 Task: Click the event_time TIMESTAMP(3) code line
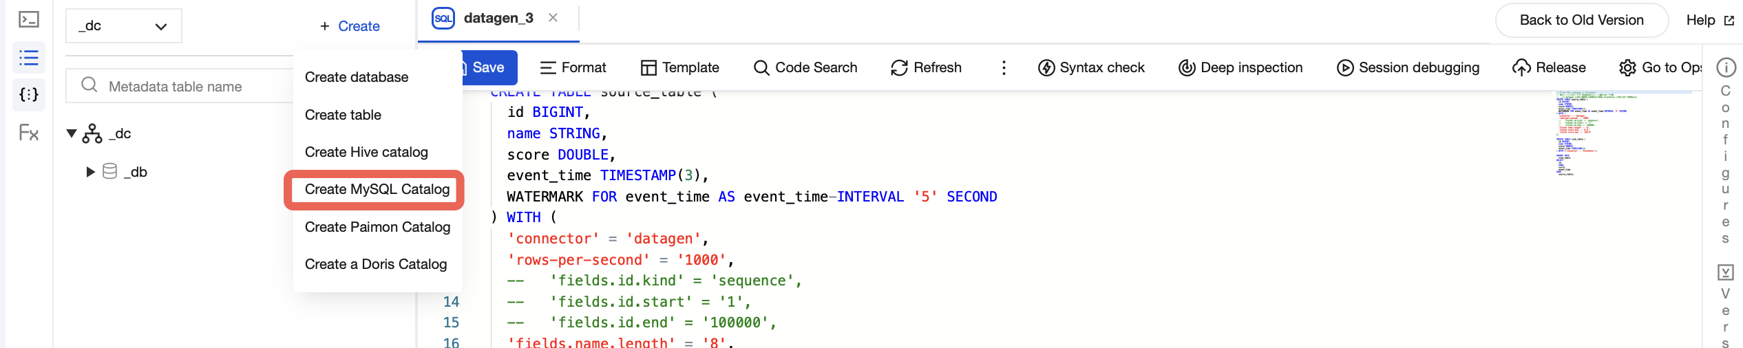point(608,175)
